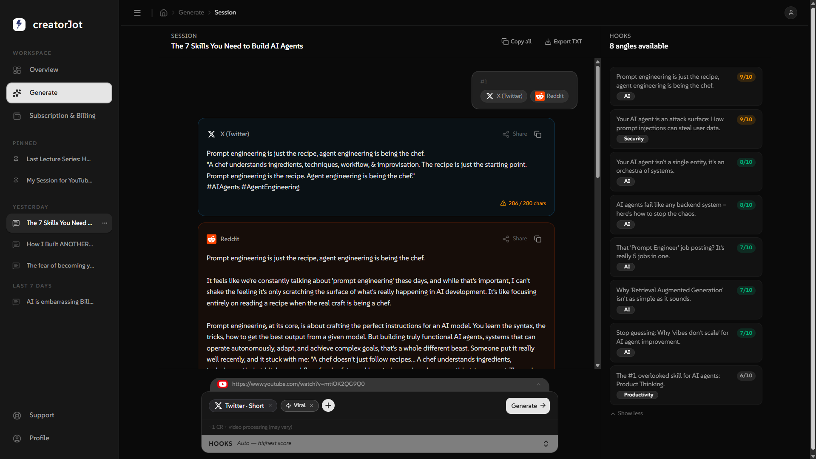Click the share icon on the X (Twitter) card

click(x=506, y=134)
